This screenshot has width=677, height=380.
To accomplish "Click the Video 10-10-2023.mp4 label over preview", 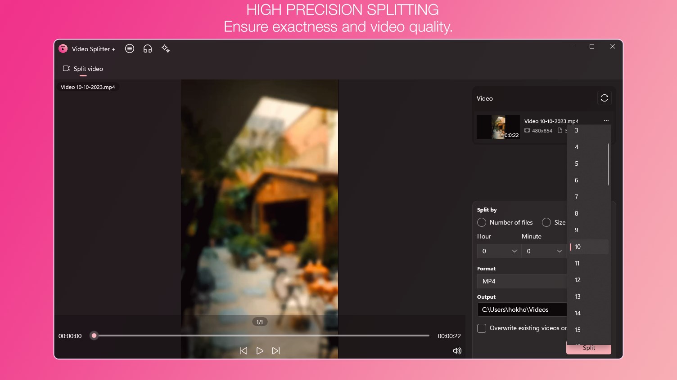I will tap(88, 87).
